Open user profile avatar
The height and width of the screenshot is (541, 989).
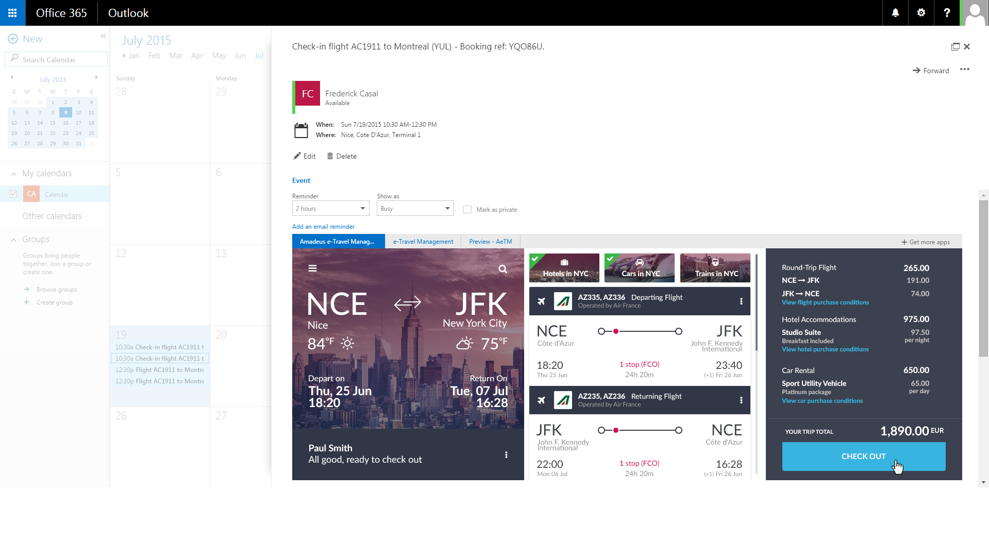coord(975,13)
